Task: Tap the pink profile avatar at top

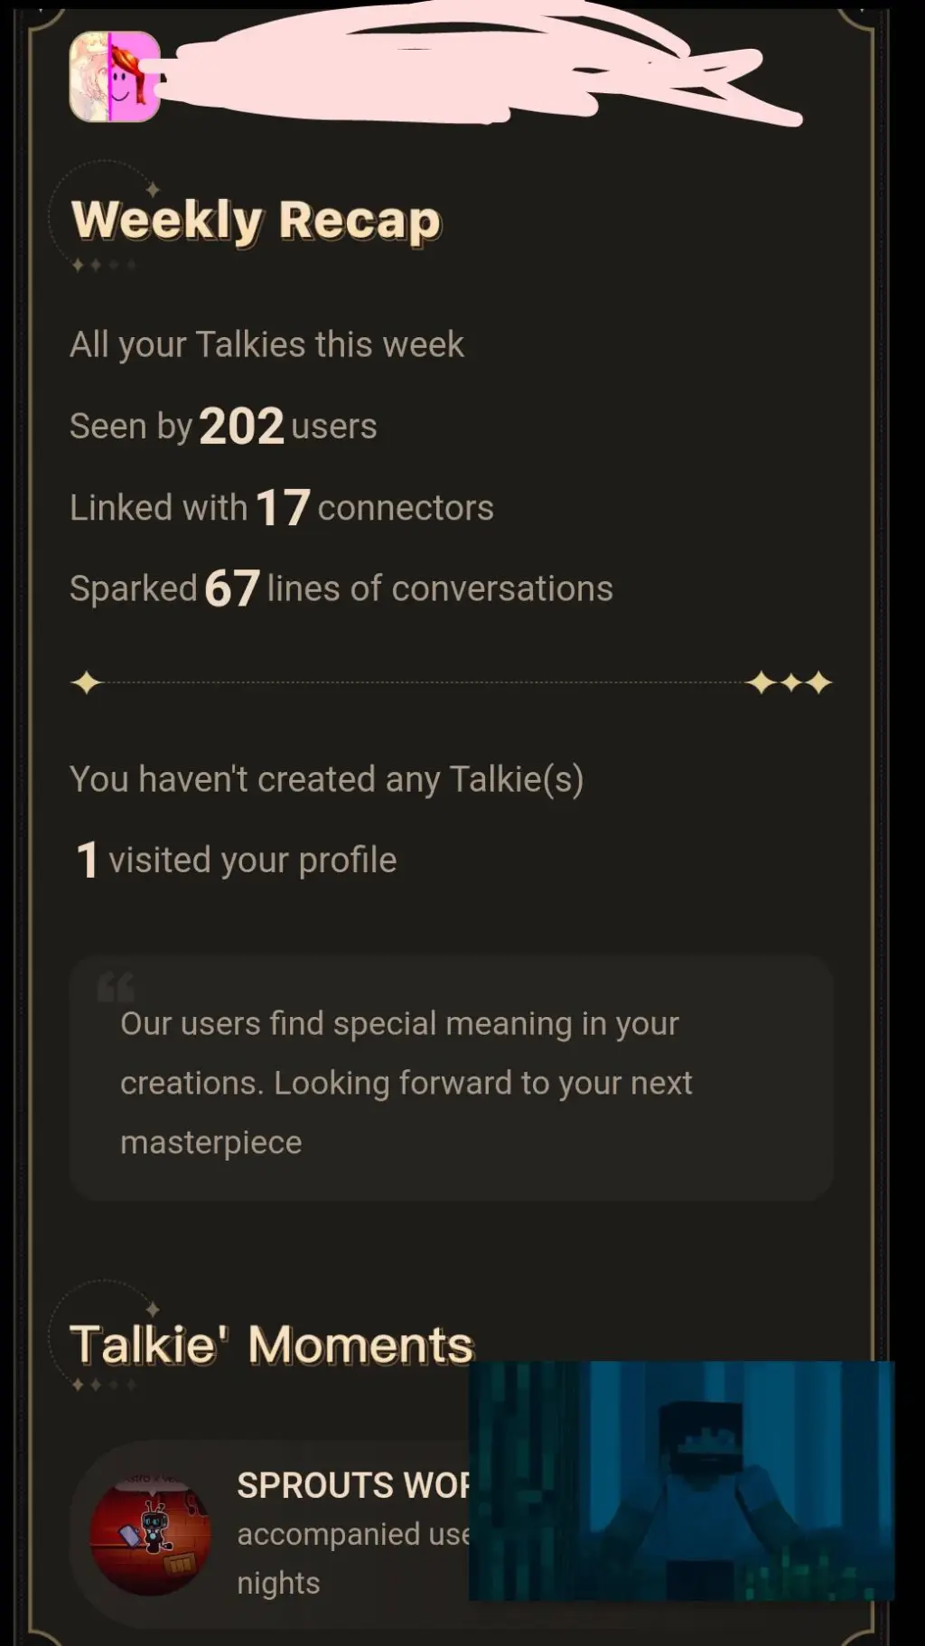Action: 115,77
